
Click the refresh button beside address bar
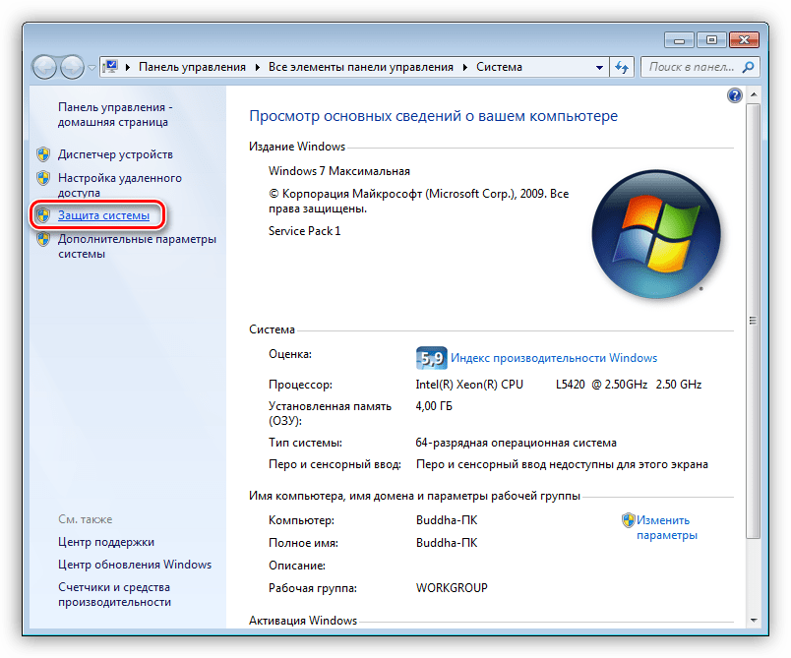coord(622,67)
